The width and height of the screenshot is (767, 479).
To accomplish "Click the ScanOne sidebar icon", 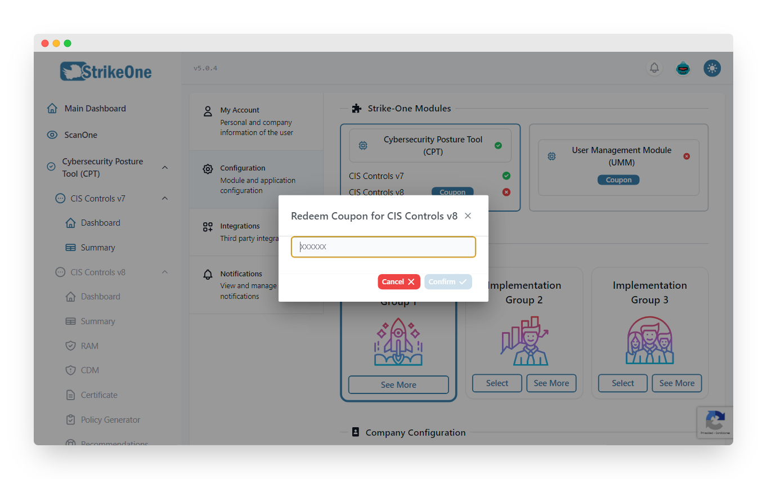I will point(51,135).
